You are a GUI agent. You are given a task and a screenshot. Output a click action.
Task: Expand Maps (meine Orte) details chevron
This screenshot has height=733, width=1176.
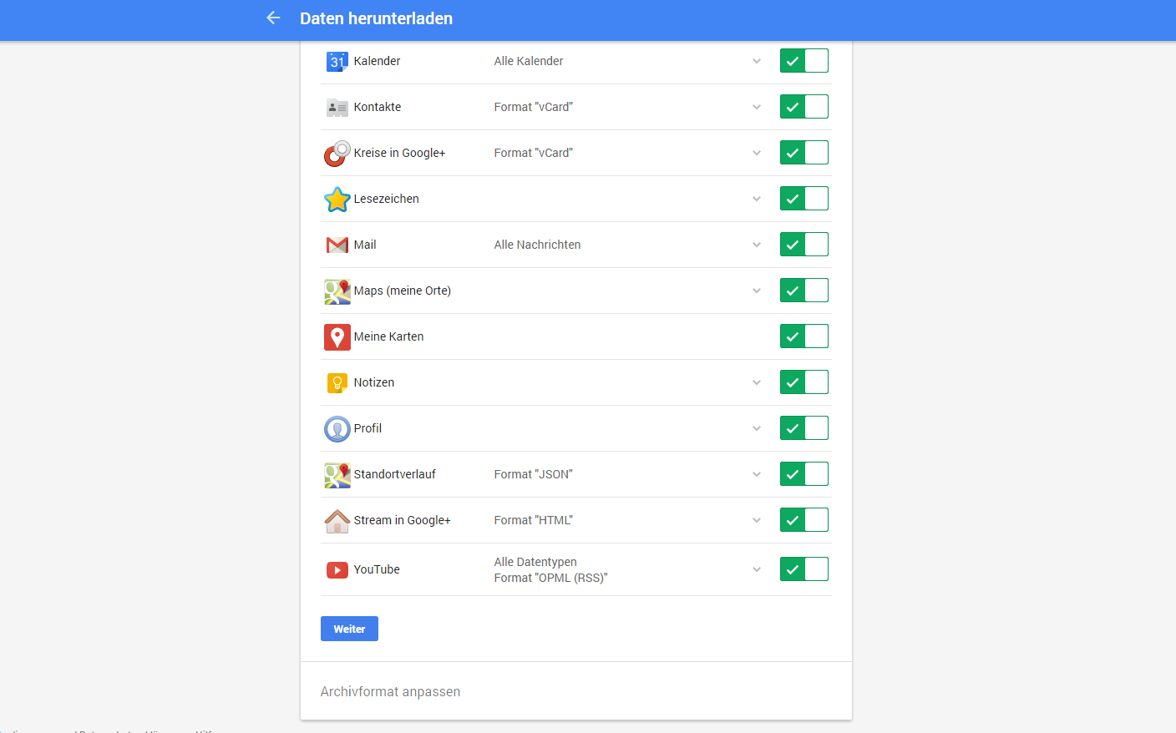pos(757,291)
